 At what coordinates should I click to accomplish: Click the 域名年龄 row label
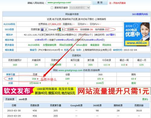click(9, 40)
